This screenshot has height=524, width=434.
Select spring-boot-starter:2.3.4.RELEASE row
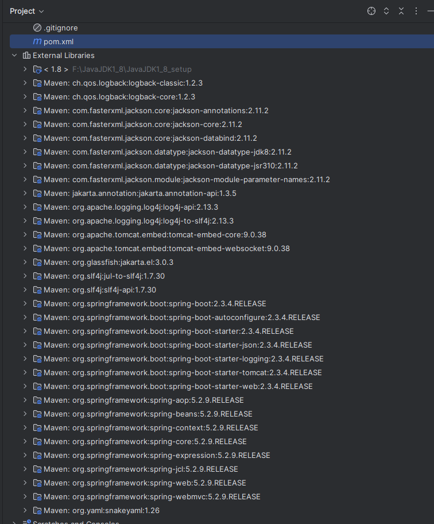169,331
